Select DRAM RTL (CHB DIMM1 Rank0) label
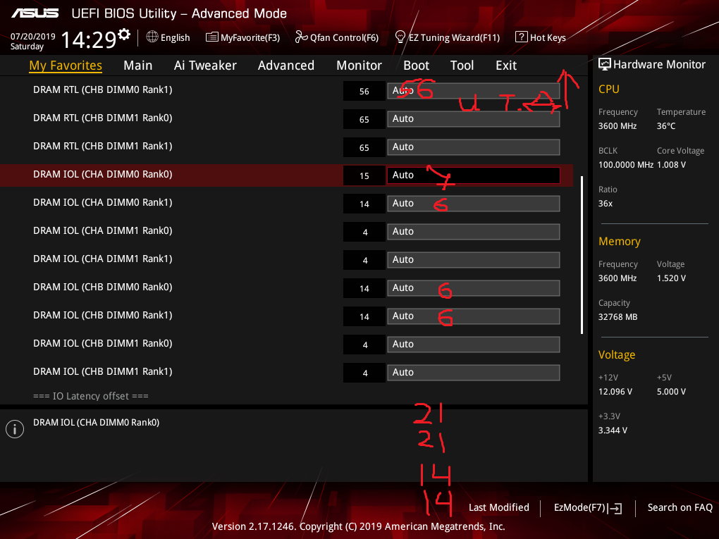Viewport: 719px width, 539px height. 103,118
